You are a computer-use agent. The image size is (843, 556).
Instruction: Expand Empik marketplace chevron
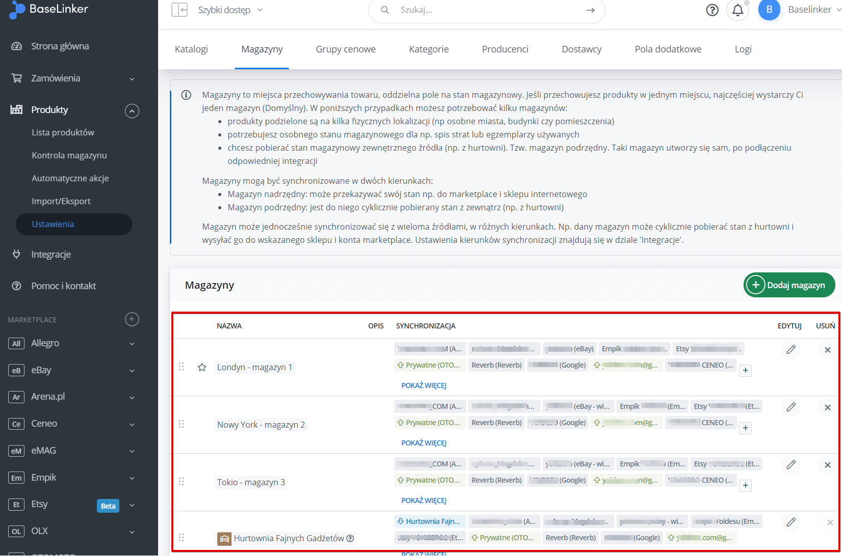tap(132, 478)
